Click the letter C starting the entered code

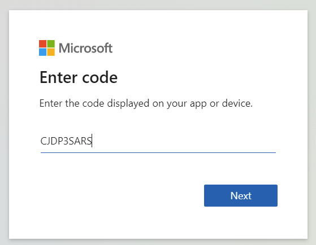[44, 141]
